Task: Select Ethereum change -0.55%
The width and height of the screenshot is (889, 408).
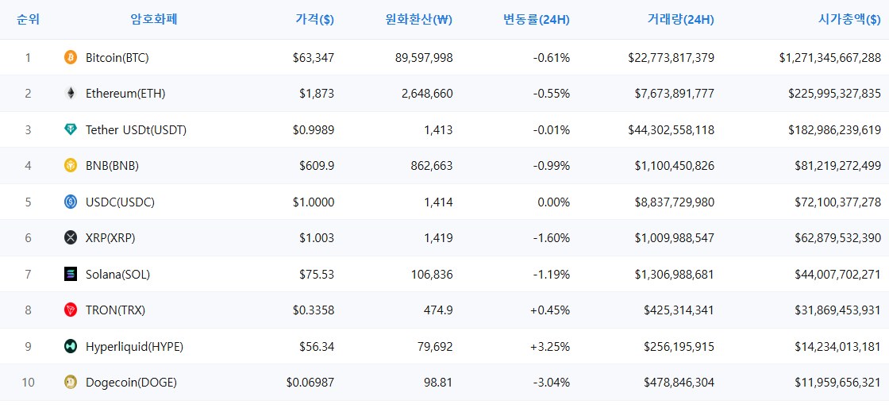Action: [552, 94]
